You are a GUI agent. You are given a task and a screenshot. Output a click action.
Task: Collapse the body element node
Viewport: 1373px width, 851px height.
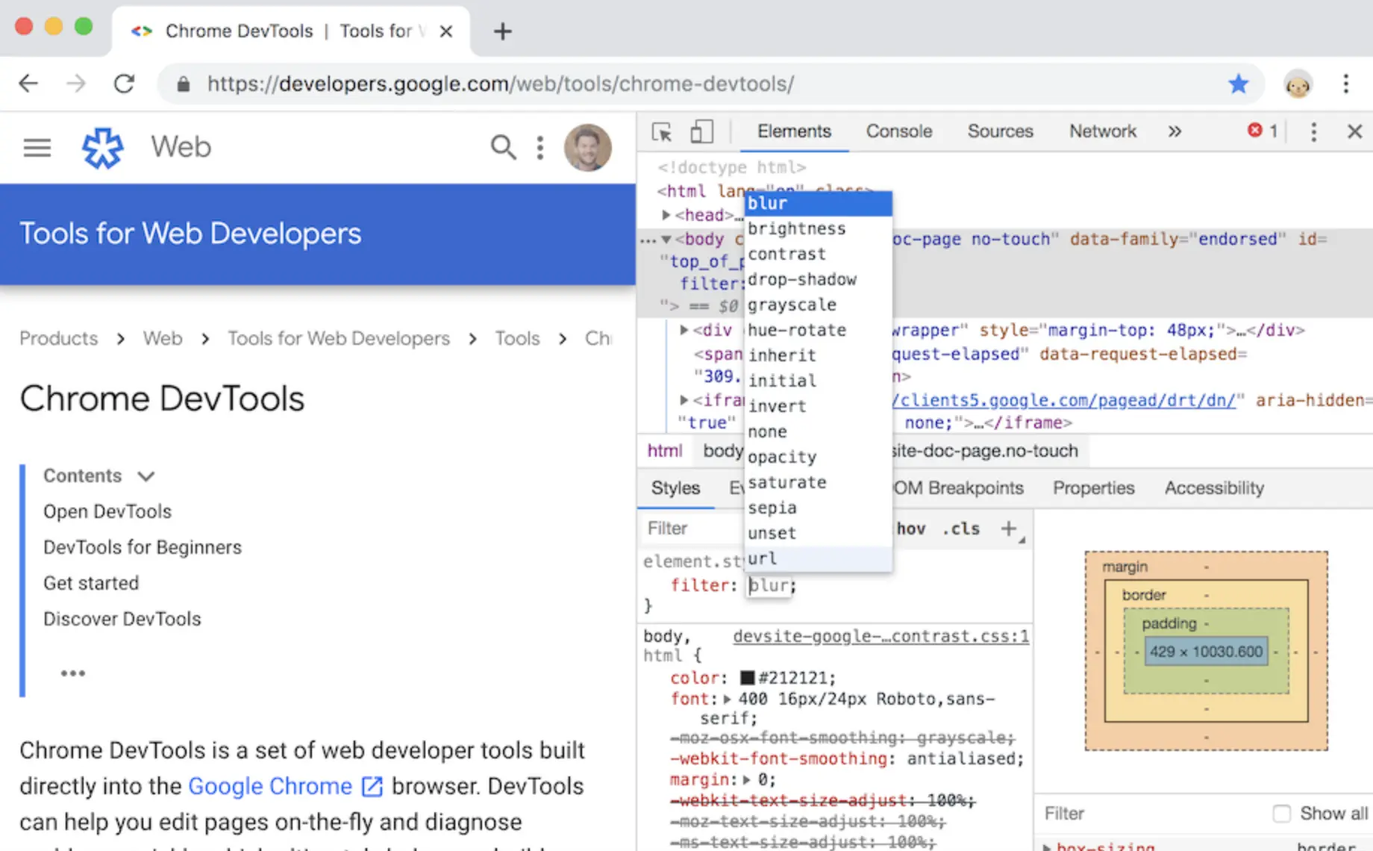click(666, 240)
